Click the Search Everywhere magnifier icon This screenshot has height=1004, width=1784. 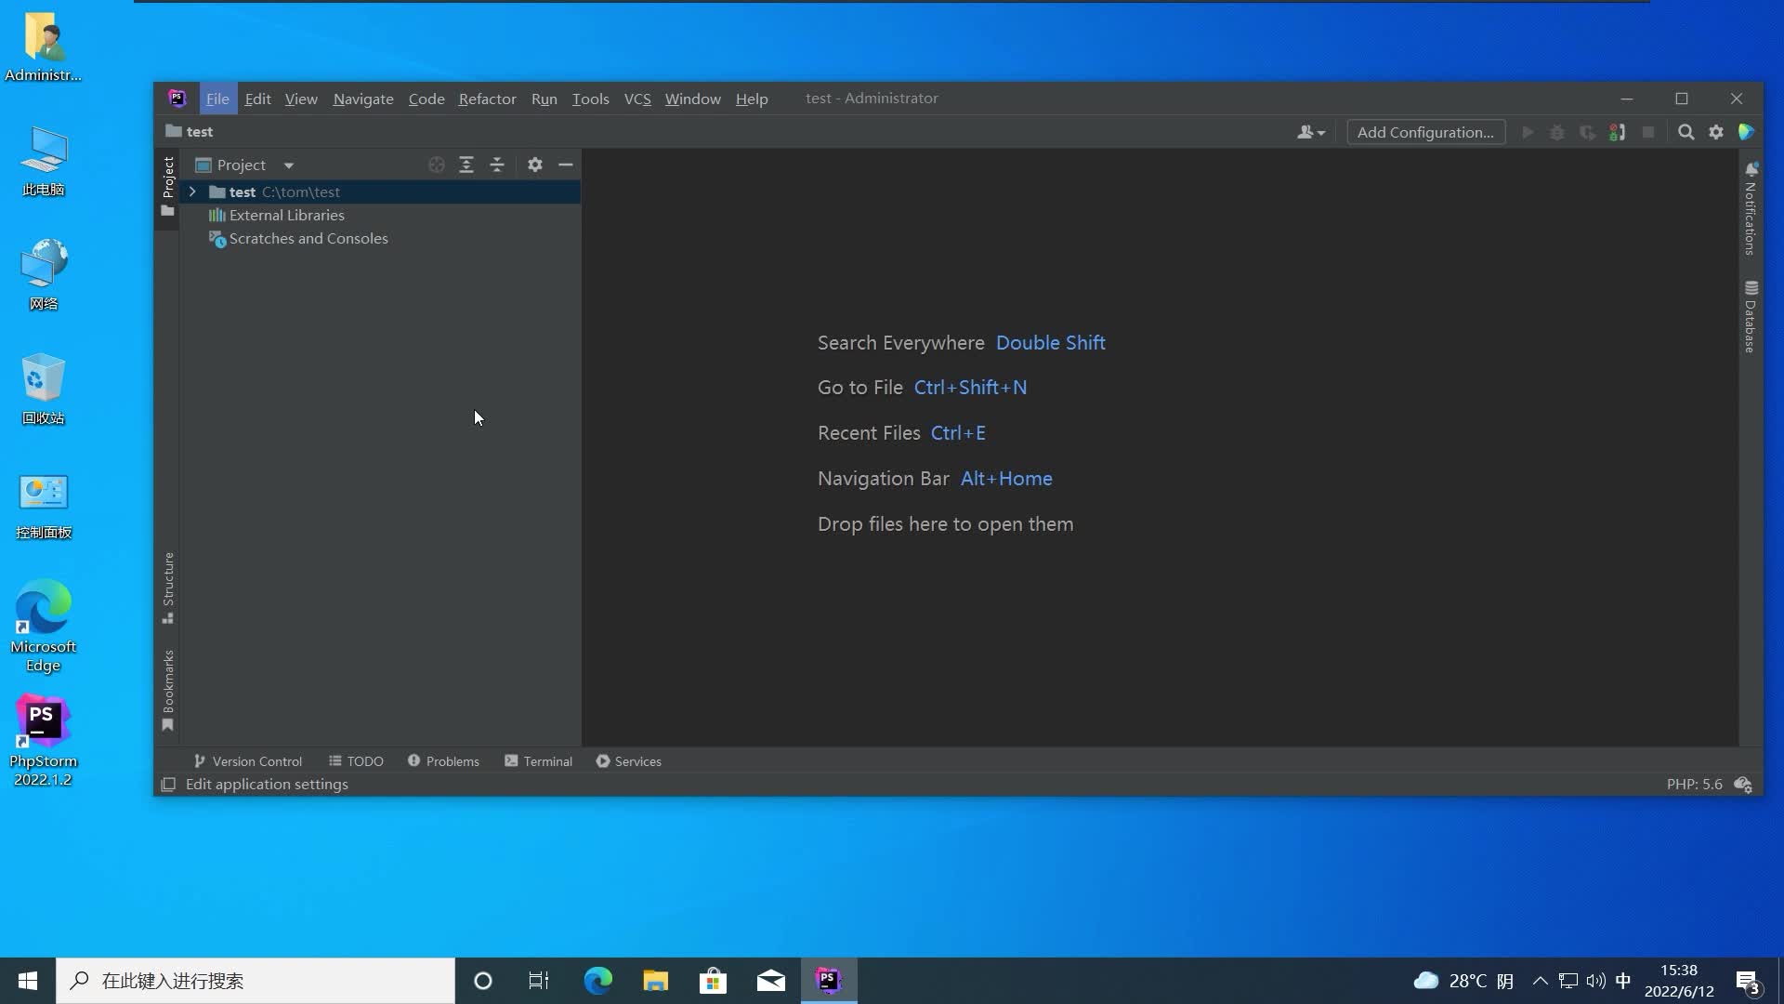[x=1686, y=132]
